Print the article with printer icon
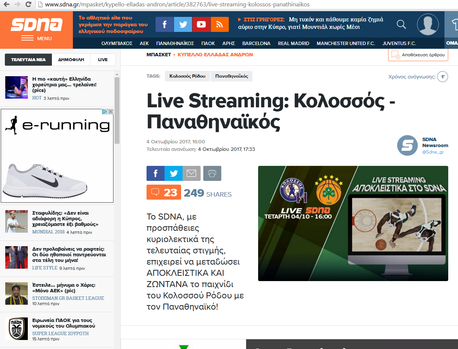 [x=212, y=173]
